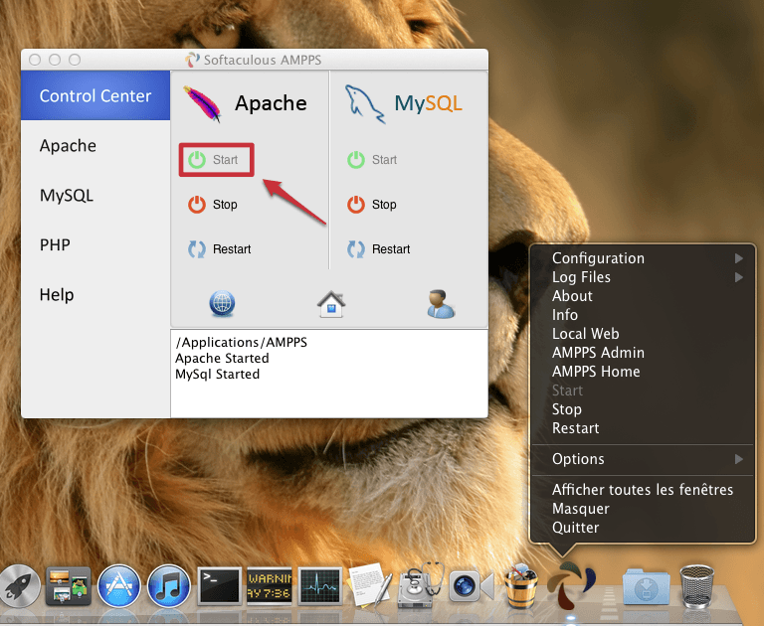The height and width of the screenshot is (626, 764).
Task: Choose Afficher toutes les fenêtres
Action: tap(643, 490)
